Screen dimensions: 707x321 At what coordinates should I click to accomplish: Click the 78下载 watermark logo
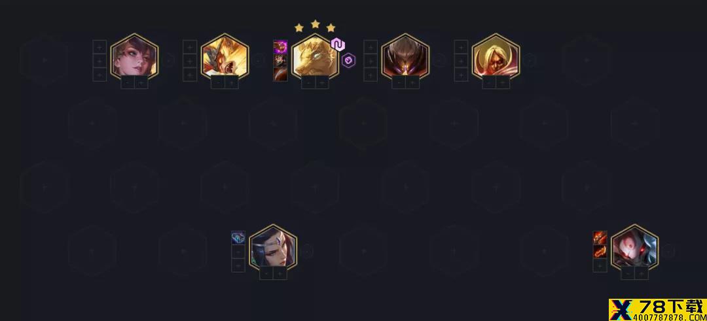tap(657, 310)
